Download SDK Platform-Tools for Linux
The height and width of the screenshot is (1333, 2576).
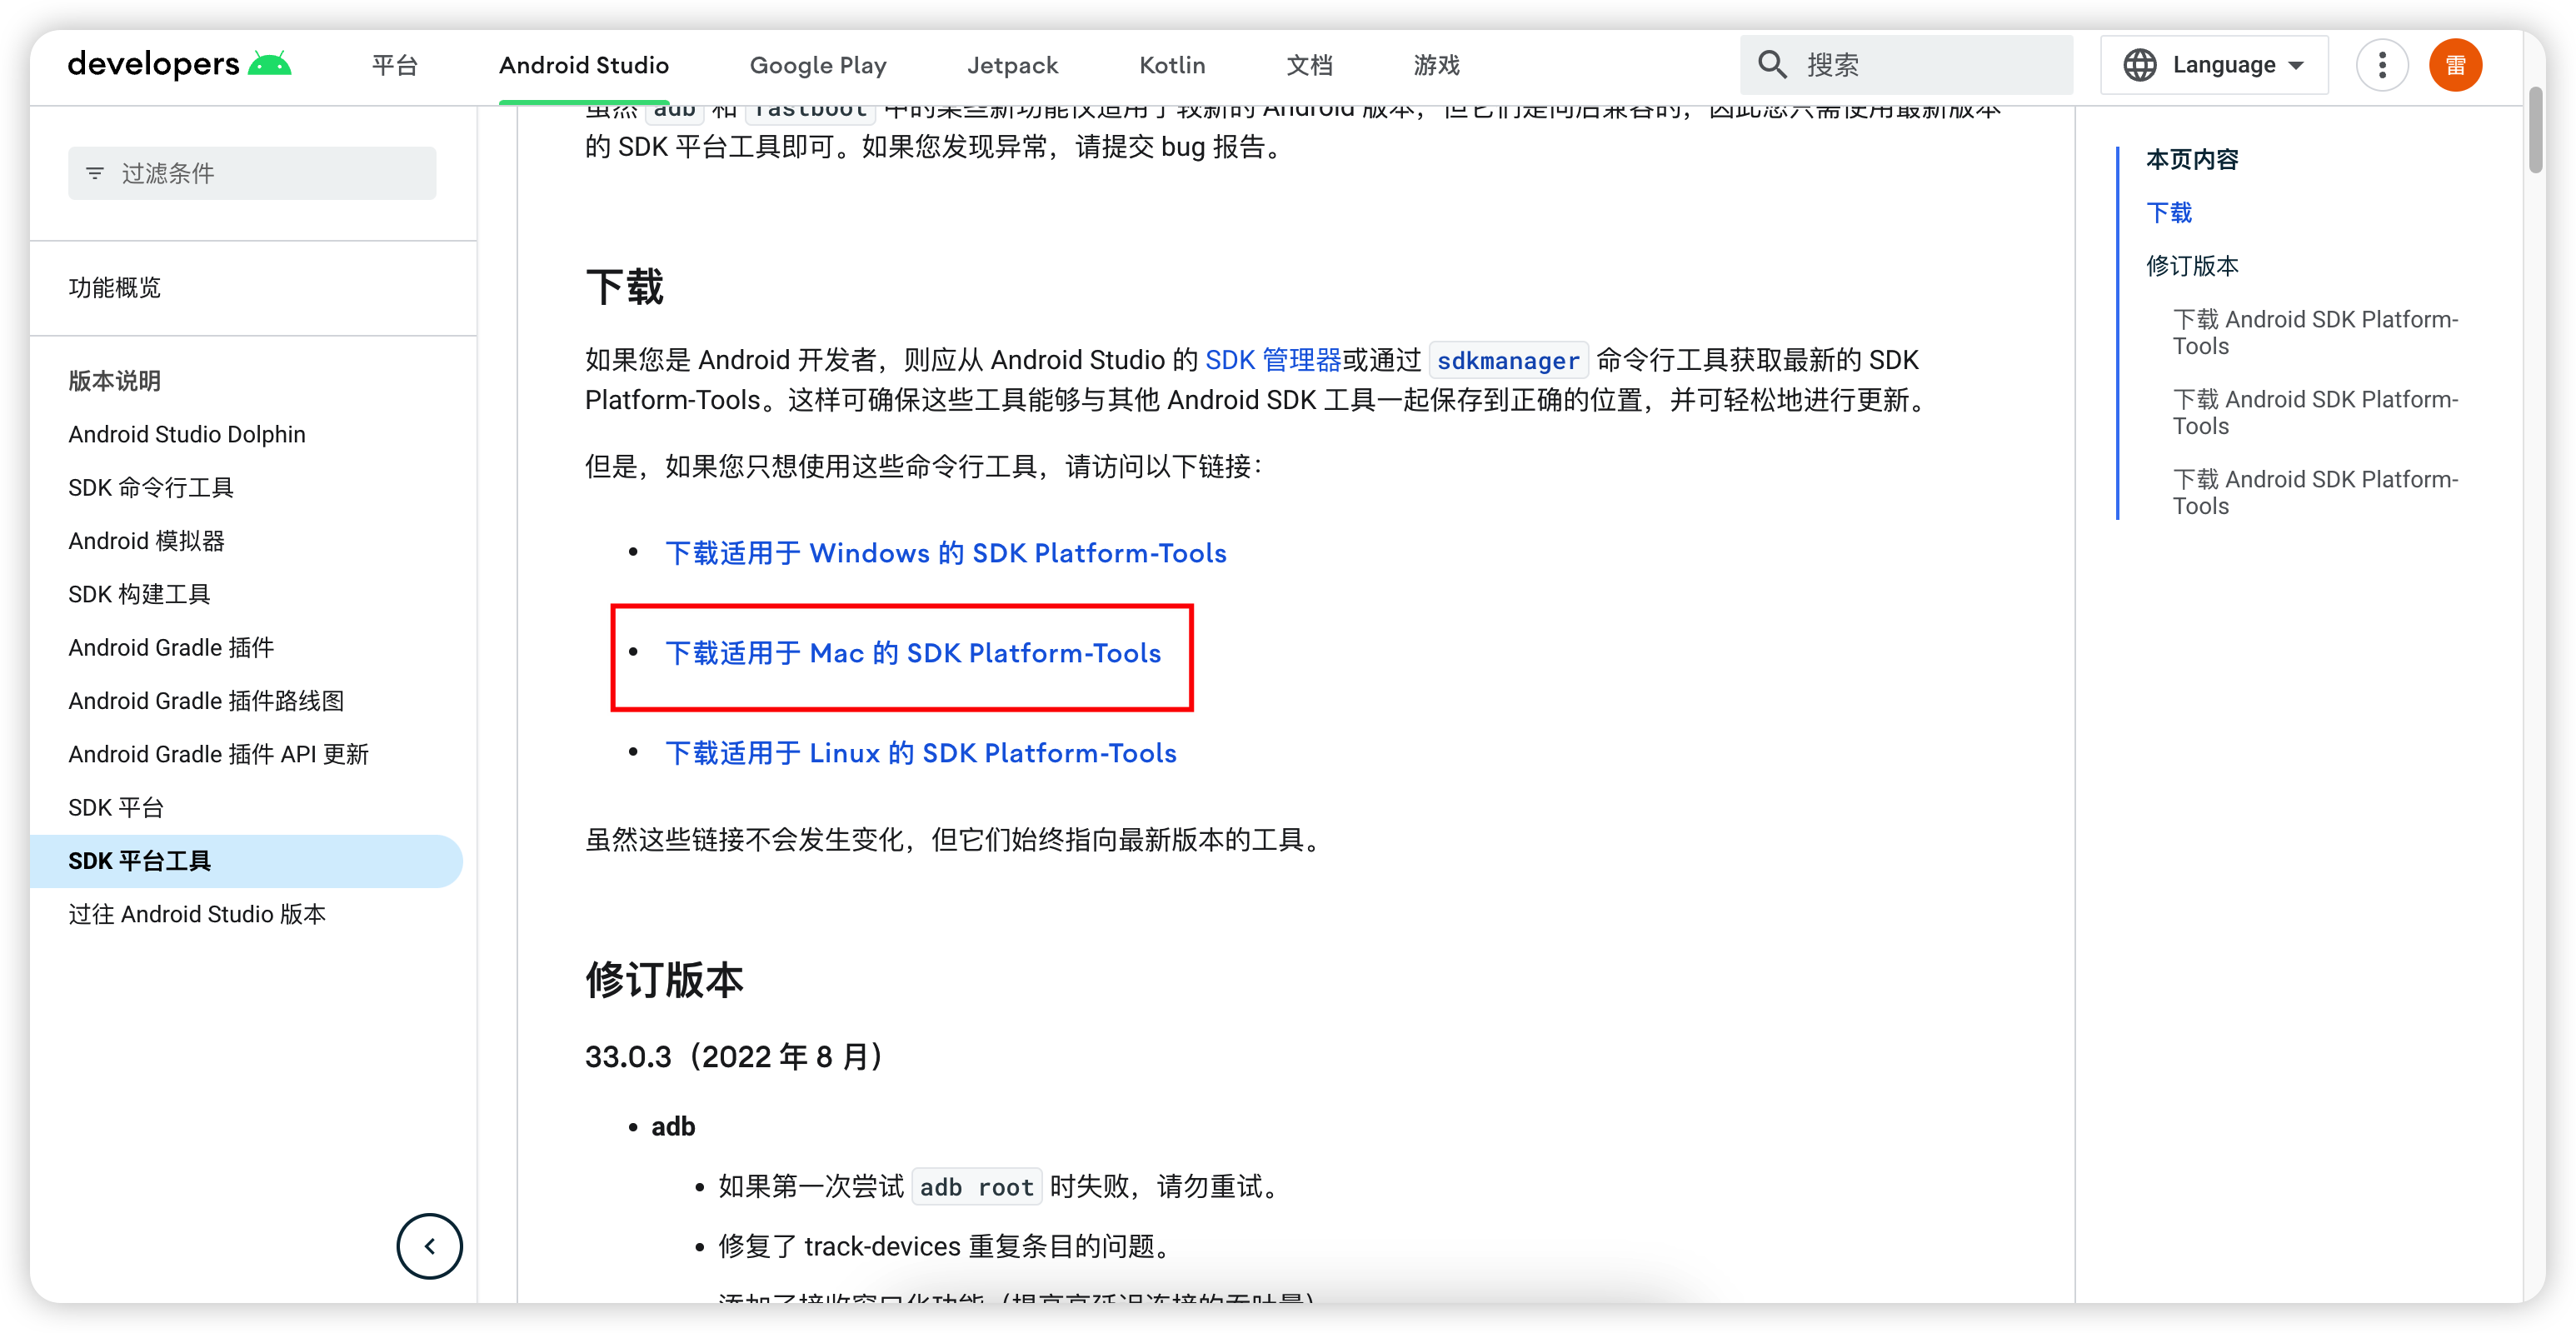point(921,753)
